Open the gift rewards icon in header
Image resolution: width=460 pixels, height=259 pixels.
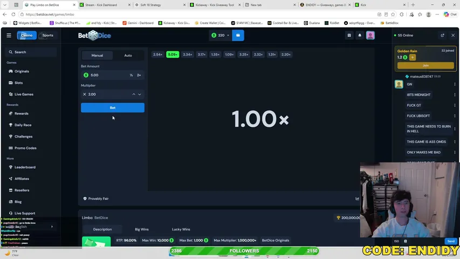349,35
